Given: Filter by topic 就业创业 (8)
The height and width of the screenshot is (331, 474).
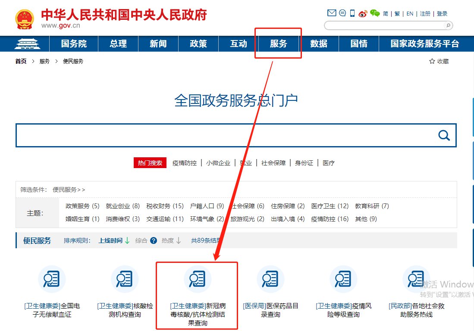Looking at the screenshot, I should [123, 206].
